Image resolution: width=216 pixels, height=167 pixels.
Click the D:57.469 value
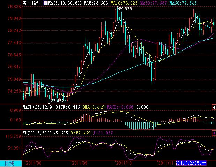point(80,133)
